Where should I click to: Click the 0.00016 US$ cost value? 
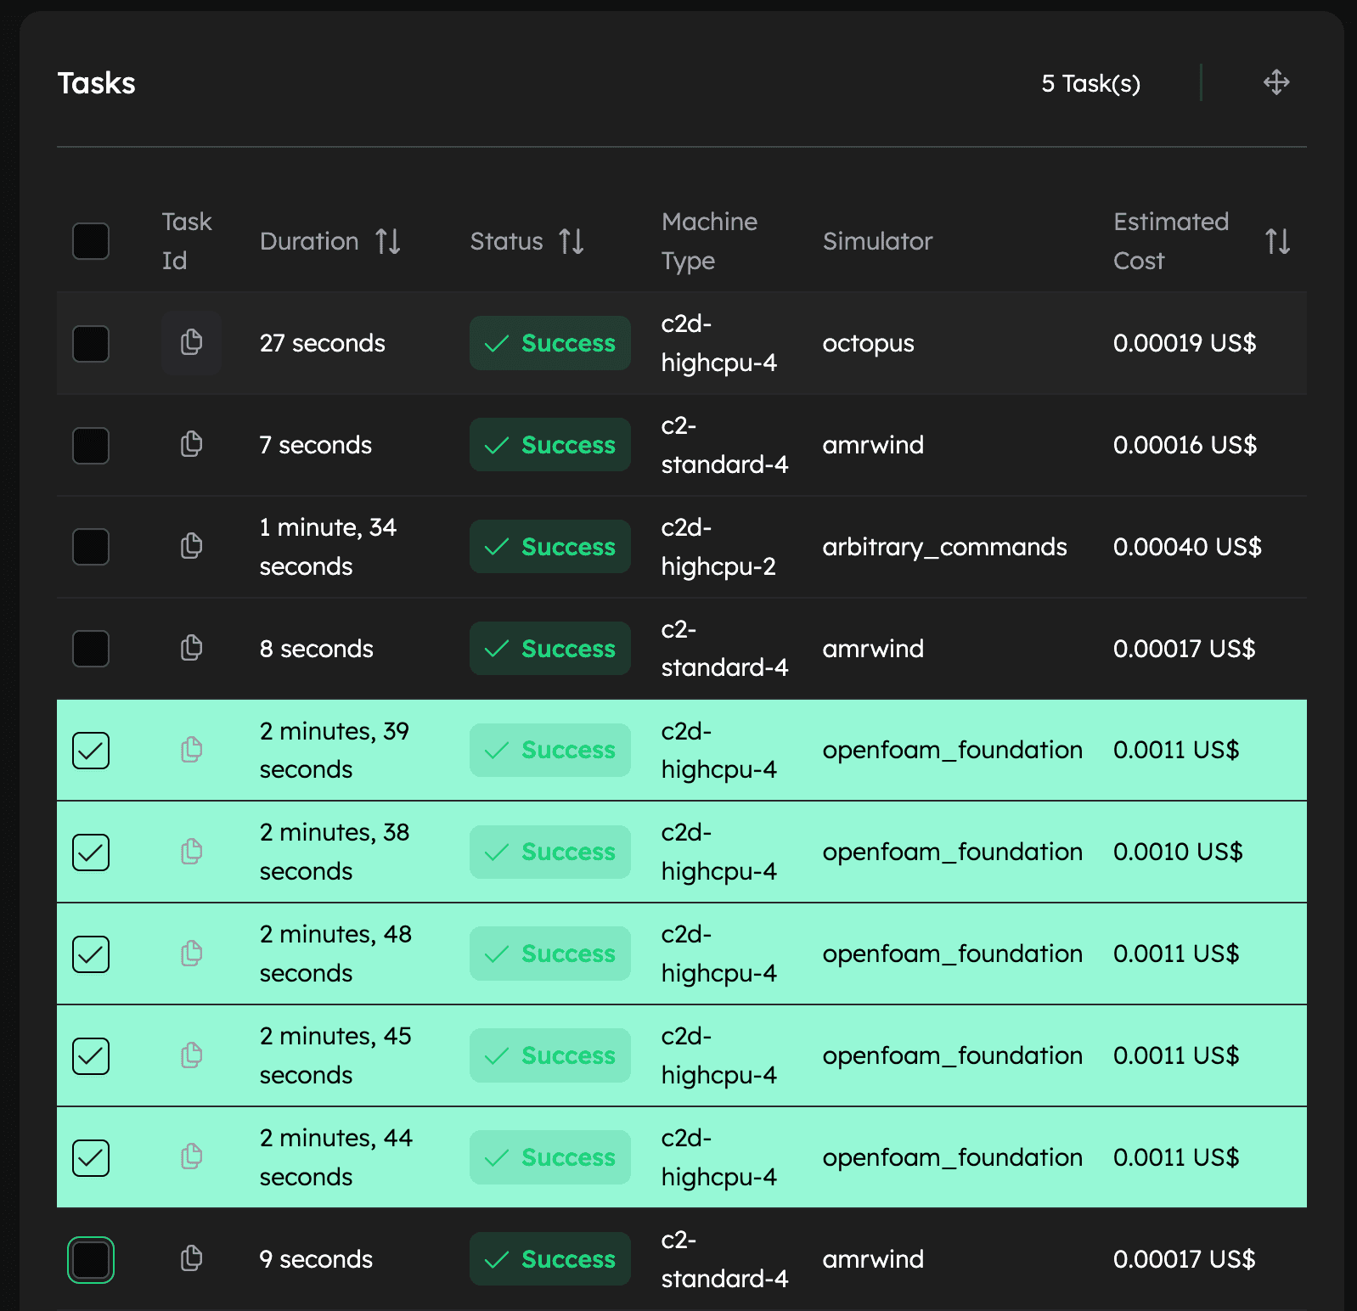coord(1185,445)
